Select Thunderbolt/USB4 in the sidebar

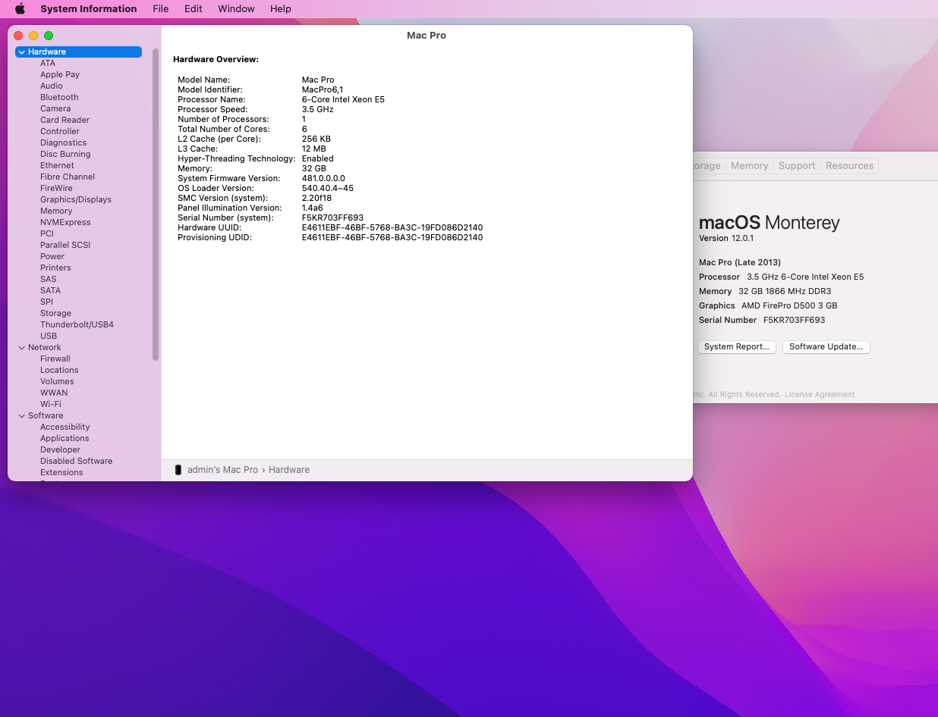pyautogui.click(x=77, y=324)
